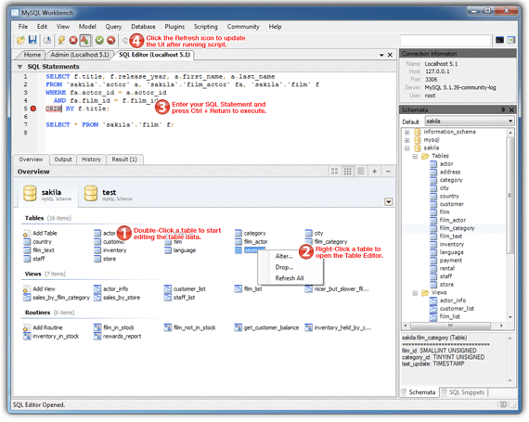Click minus button in Overview header
529x422 pixels.
click(388, 172)
